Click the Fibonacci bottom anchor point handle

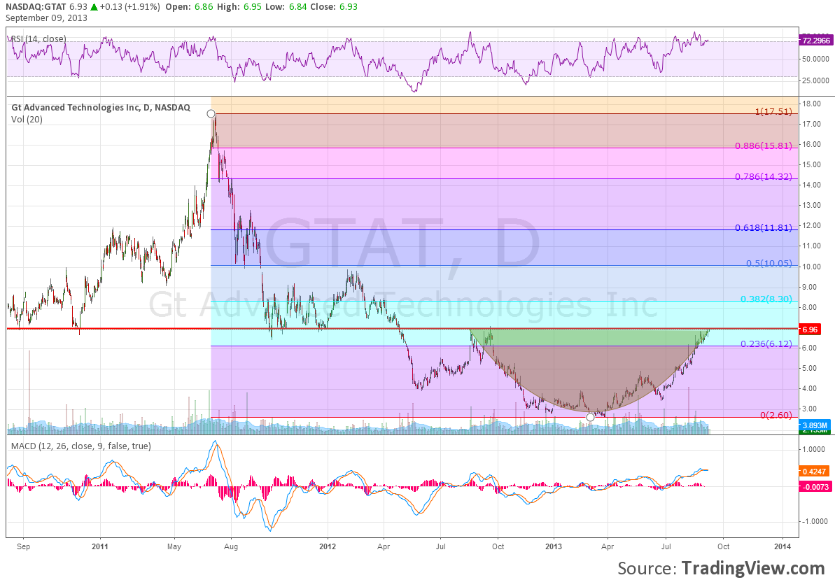tap(590, 417)
